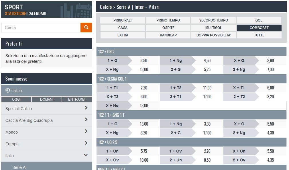The width and height of the screenshot is (289, 170).
Task: Choose the 4,30 odds for 2 + Ng
Action: [271, 133]
